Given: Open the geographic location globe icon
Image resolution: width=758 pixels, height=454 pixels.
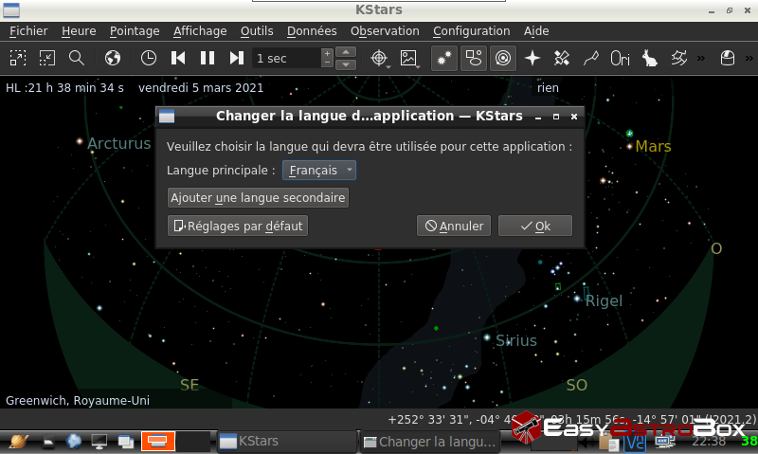Looking at the screenshot, I should point(113,58).
